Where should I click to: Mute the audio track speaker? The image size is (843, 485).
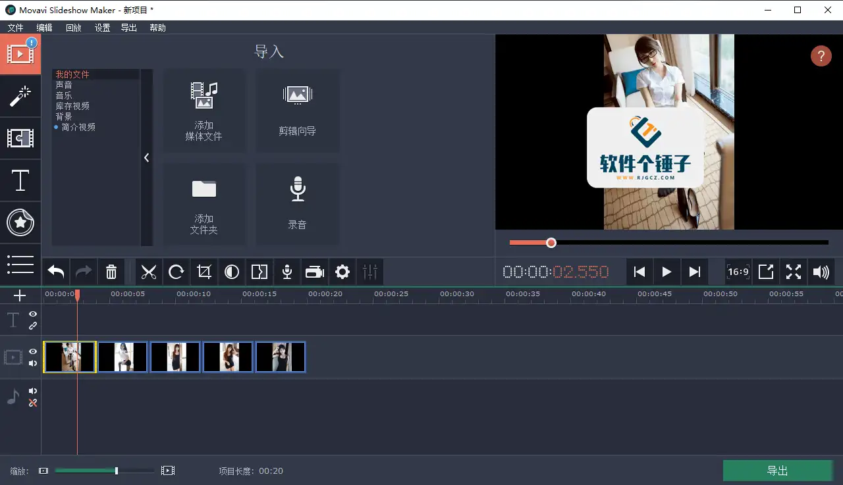coord(33,392)
